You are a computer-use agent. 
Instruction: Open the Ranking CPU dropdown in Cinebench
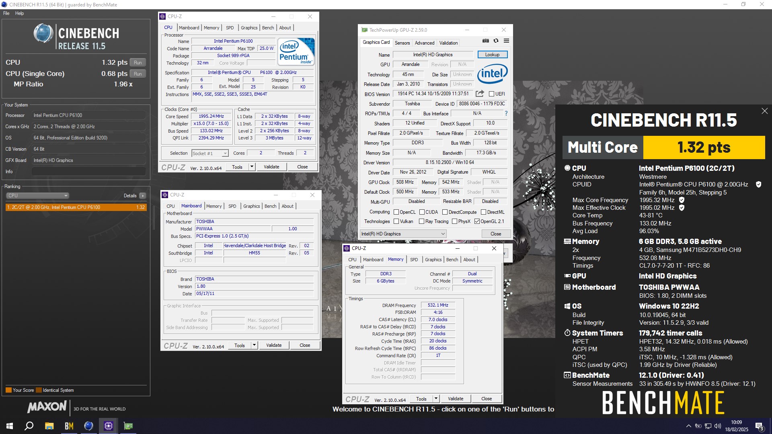(x=37, y=196)
